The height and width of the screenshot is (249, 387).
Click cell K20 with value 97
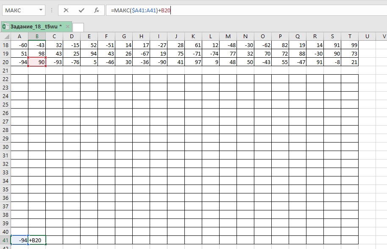(193, 62)
